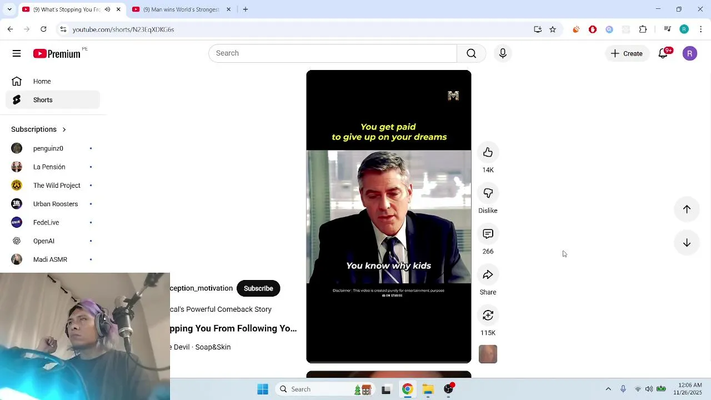
Task: Open Windows Start menu
Action: pyautogui.click(x=263, y=389)
